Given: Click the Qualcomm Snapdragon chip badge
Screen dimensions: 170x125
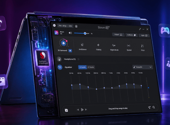Looking at the screenshot, I should (x=42, y=58).
